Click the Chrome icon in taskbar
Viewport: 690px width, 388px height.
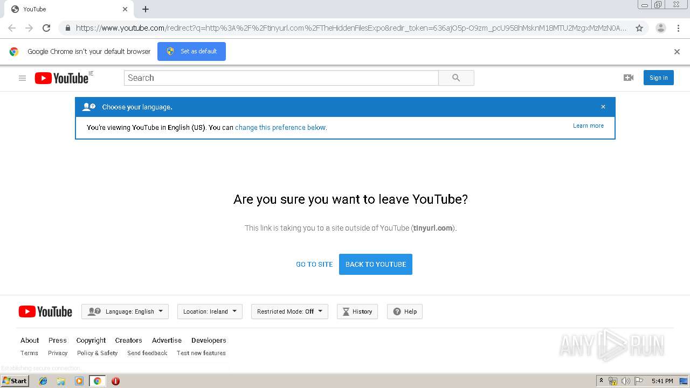97,381
